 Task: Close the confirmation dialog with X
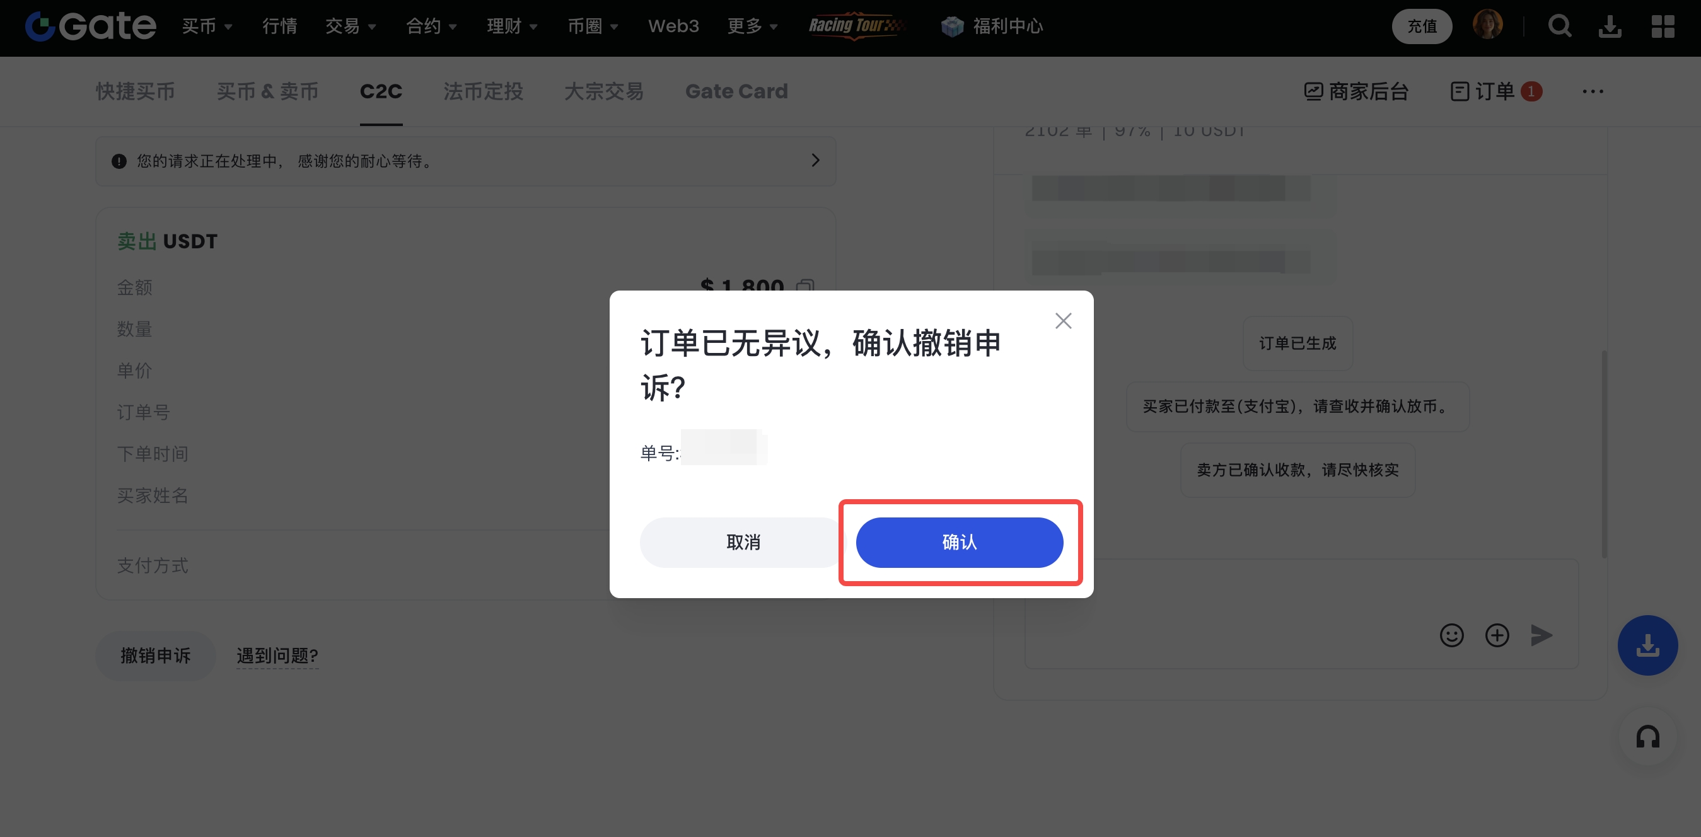(x=1062, y=321)
